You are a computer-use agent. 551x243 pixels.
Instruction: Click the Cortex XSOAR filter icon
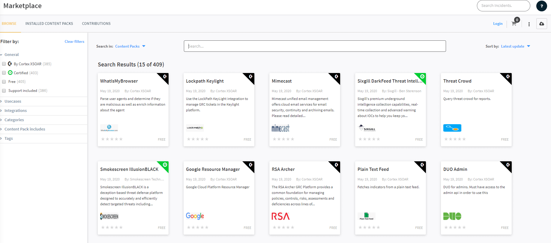[x=10, y=64]
